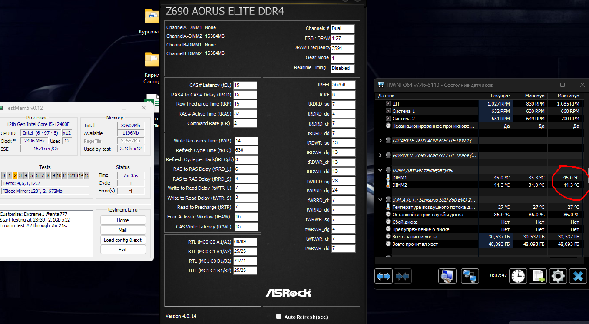
Task: Click fan icon beside Система 2
Action: (x=388, y=119)
